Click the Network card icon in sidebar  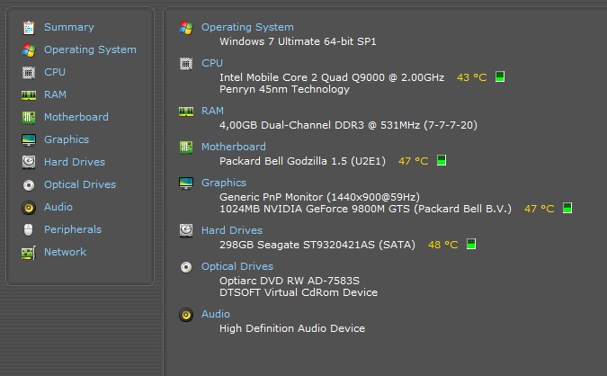(x=29, y=253)
